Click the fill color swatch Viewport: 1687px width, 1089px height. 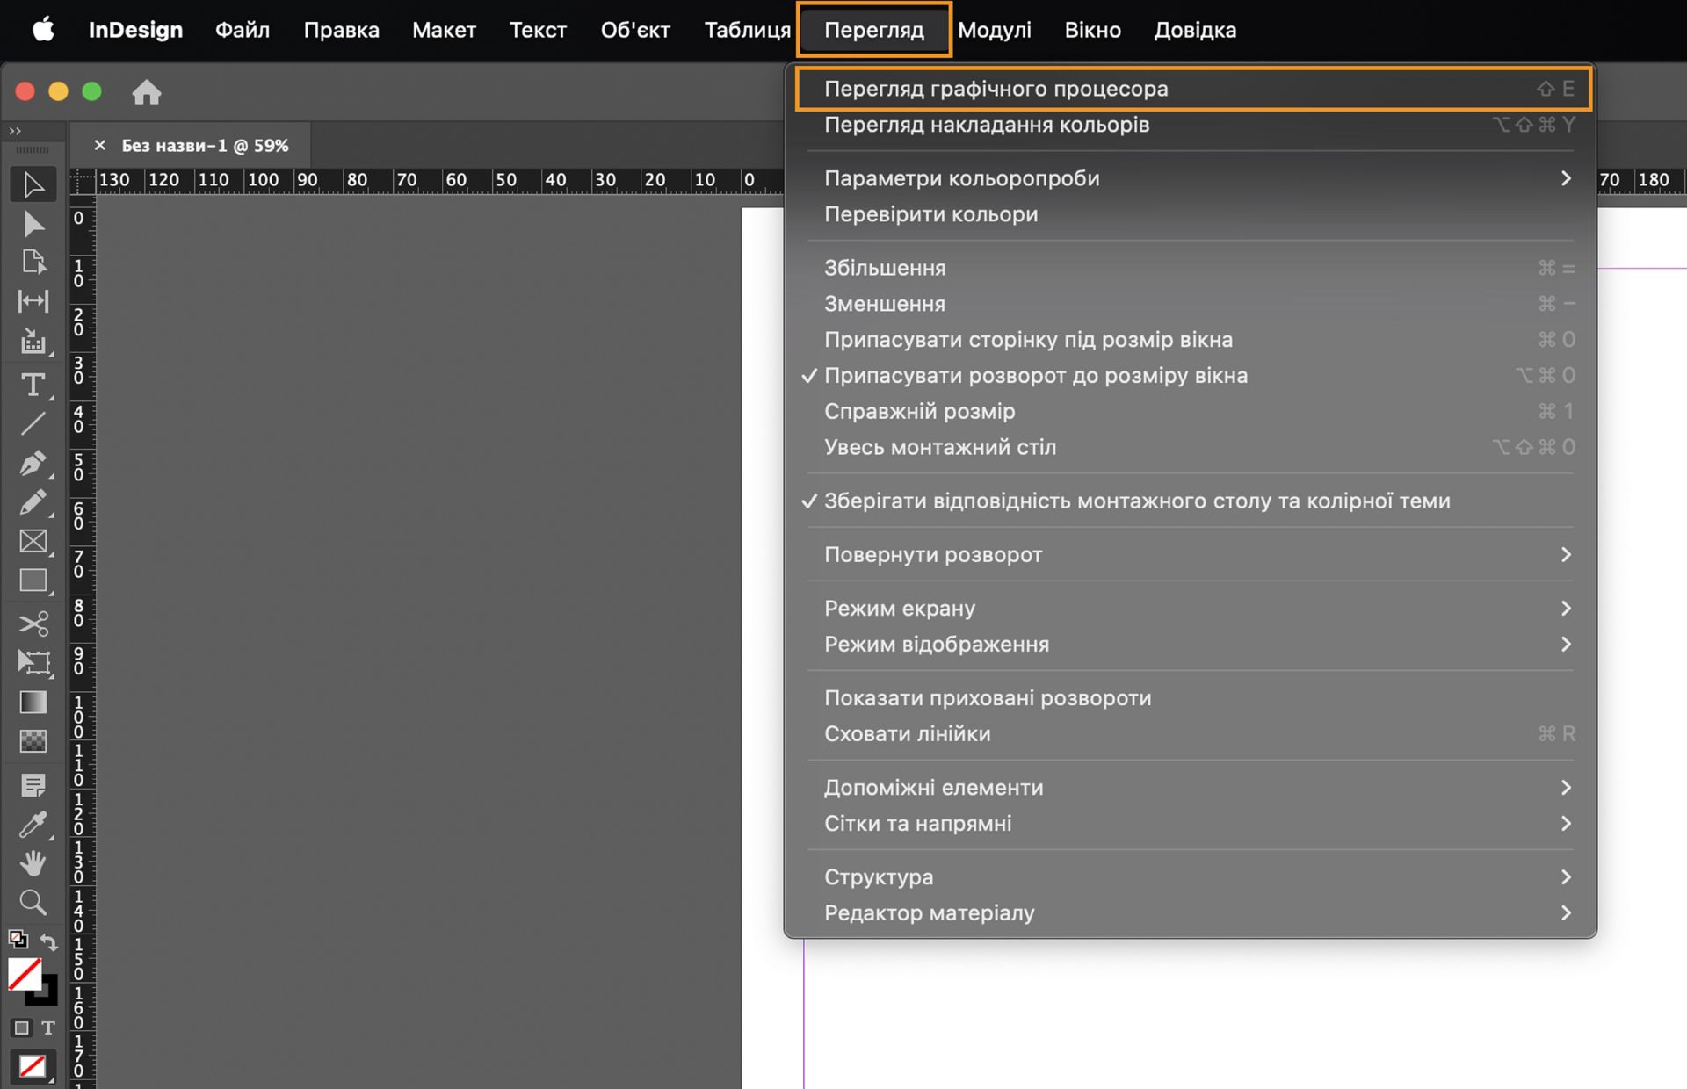click(24, 973)
